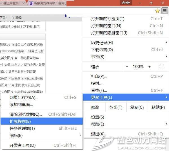The image size is (169, 151).
Task: Click the paw icon on second tab
Action: [x=31, y=3]
